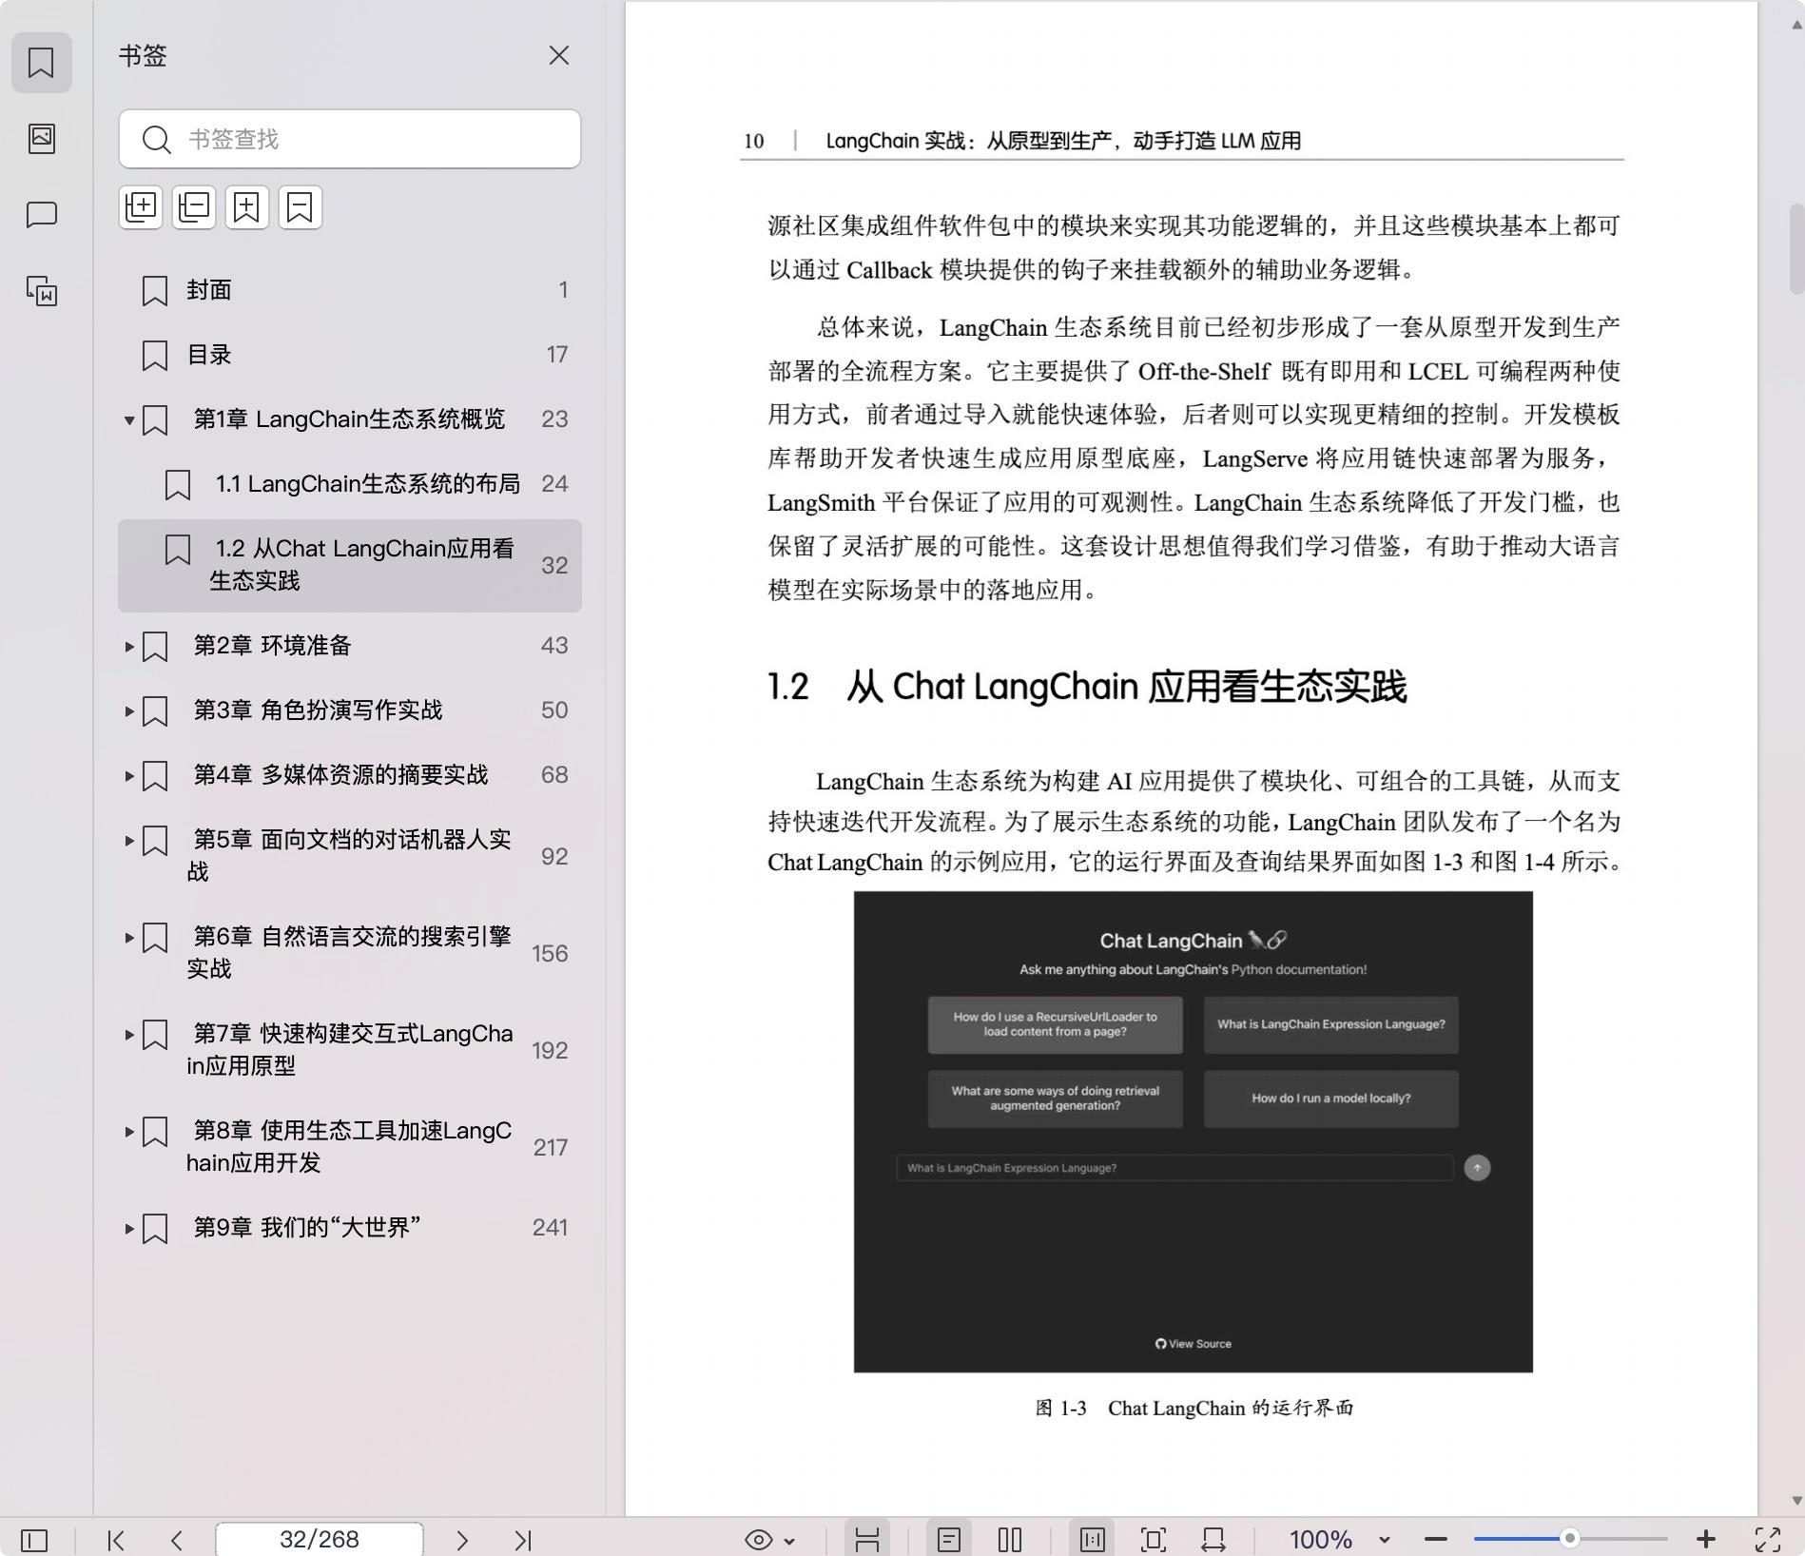
Task: Expand the 第4章 多媒体资源的摘要实战 chapter
Action: pos(129,776)
